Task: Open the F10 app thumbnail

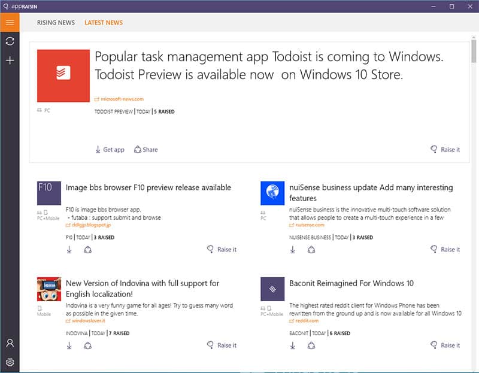Action: click(x=49, y=193)
